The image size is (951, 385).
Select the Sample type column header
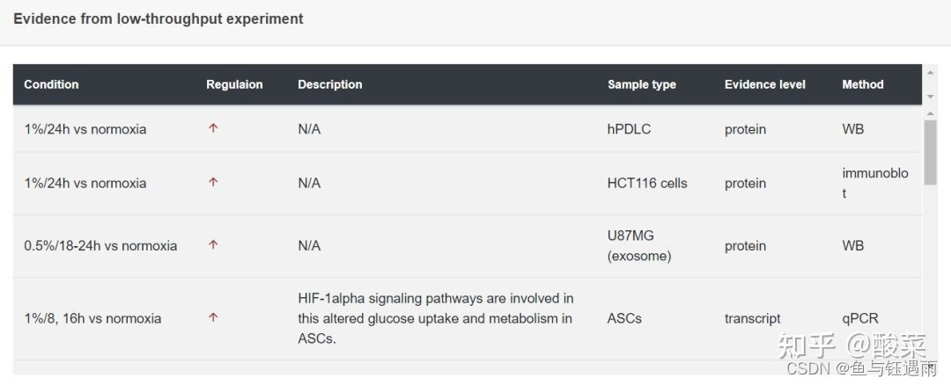click(642, 84)
